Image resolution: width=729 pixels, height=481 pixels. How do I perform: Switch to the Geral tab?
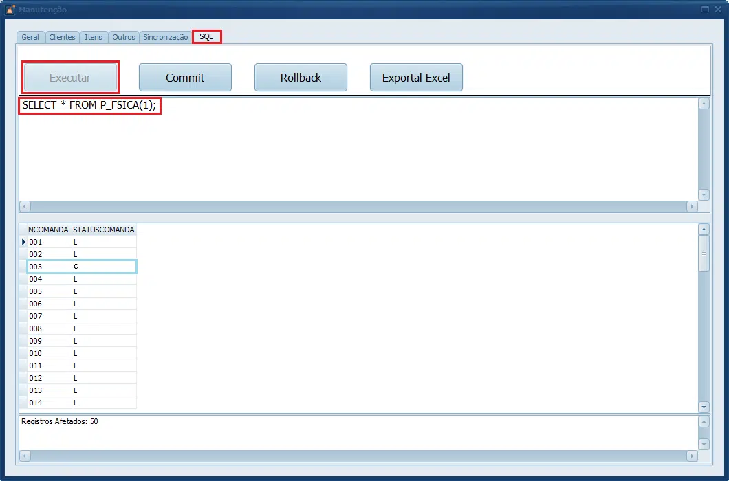pyautogui.click(x=30, y=37)
